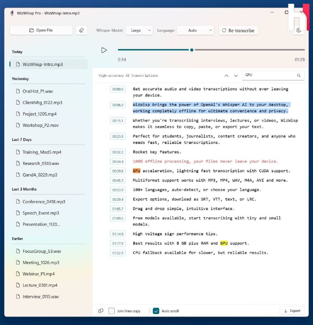Image resolution: width=313 pixels, height=325 pixels.
Task: Jump to the previous search match arrow
Action: pos(226,76)
